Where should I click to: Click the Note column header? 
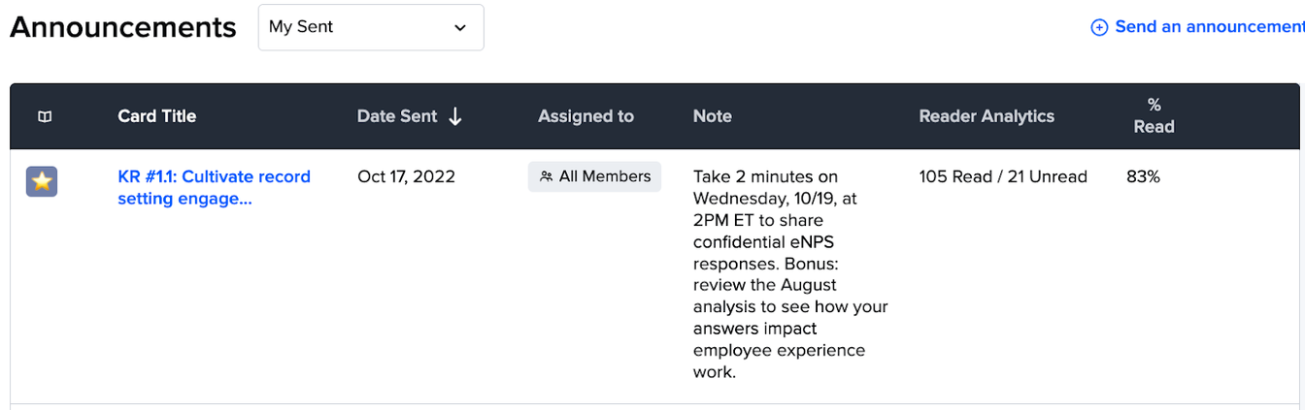pos(713,116)
